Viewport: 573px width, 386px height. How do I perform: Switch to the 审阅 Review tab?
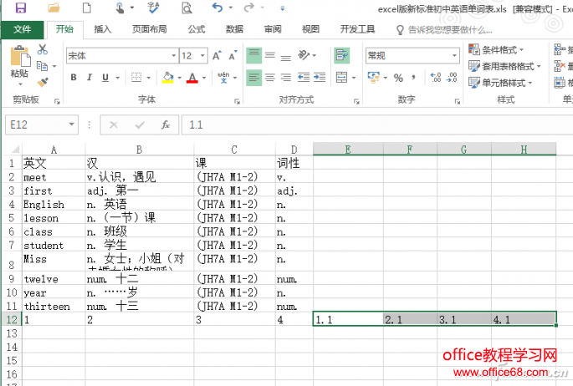pos(273,29)
